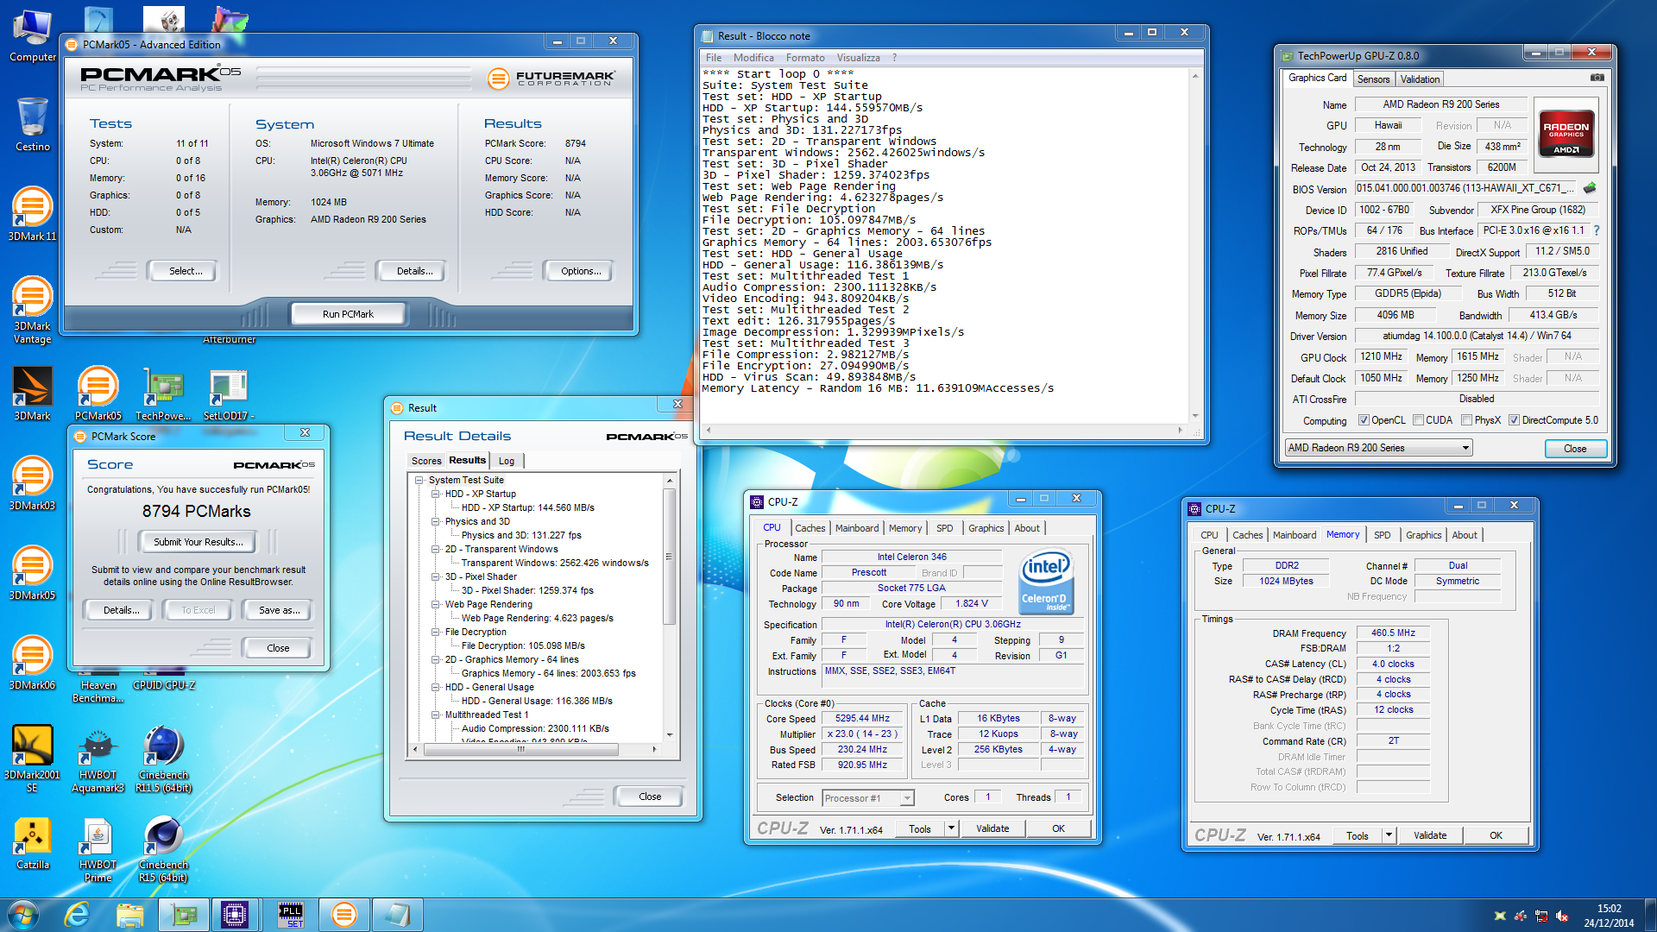This screenshot has height=932, width=1657.
Task: Open the Processor #1 selection dropdown
Action: pos(867,798)
